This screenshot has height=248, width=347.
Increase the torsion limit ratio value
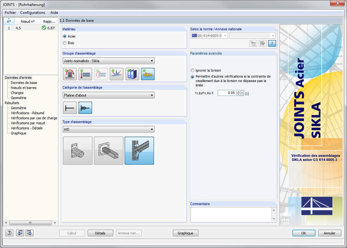click(238, 92)
